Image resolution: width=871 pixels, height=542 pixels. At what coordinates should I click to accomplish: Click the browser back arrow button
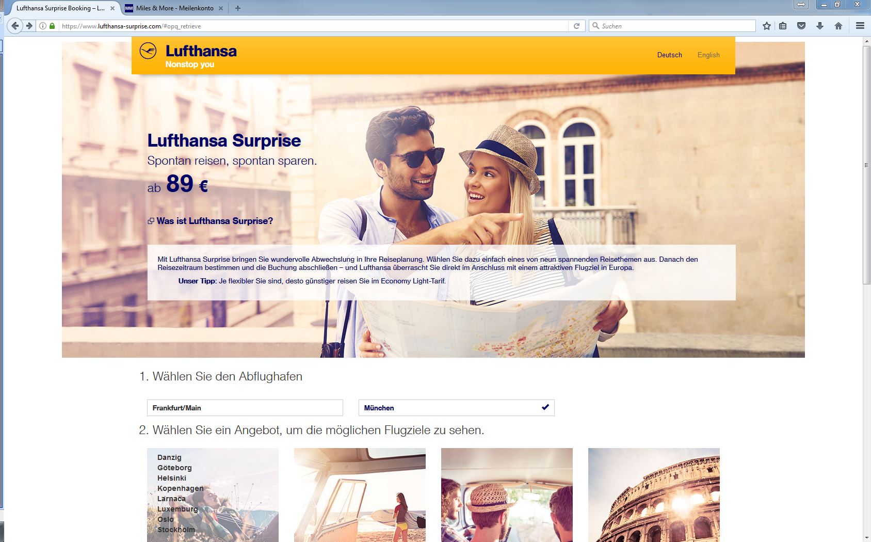(x=15, y=26)
